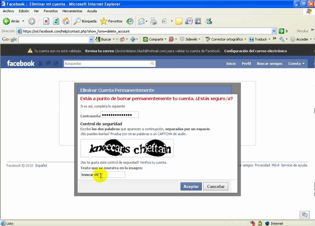The width and height of the screenshot is (315, 226).
Task: Expand the Compartir dropdown arrow
Action: pyautogui.click(x=165, y=39)
